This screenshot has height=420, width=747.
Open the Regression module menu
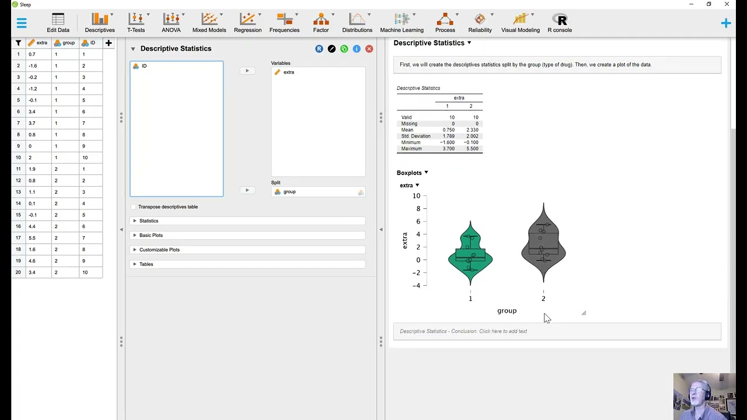click(247, 23)
